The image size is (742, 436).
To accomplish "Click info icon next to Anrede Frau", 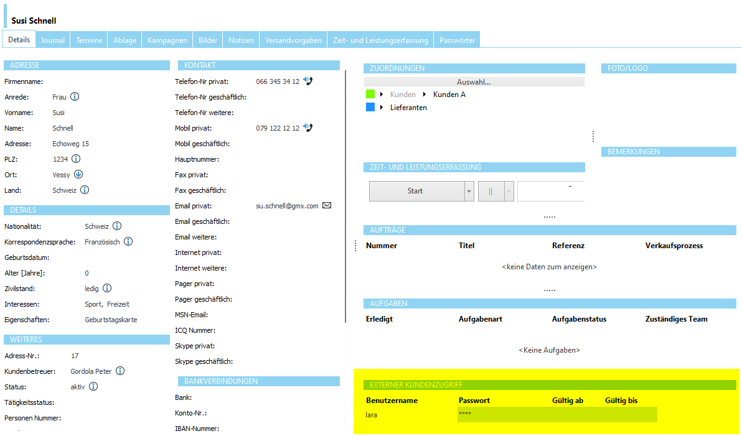I will [x=75, y=97].
